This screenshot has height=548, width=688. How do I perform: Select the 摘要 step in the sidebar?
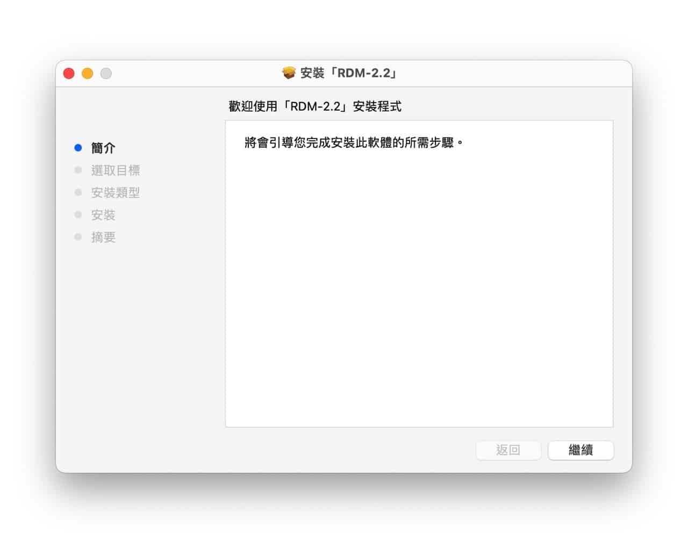(103, 237)
